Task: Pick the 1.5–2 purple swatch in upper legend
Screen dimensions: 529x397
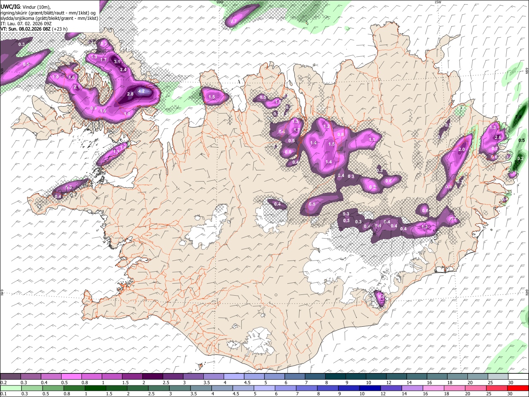Action: pos(132,377)
